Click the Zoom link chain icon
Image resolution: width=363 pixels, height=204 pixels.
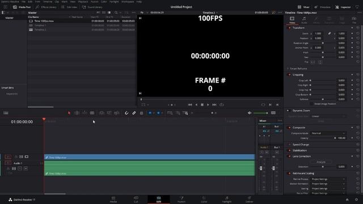coord(330,33)
